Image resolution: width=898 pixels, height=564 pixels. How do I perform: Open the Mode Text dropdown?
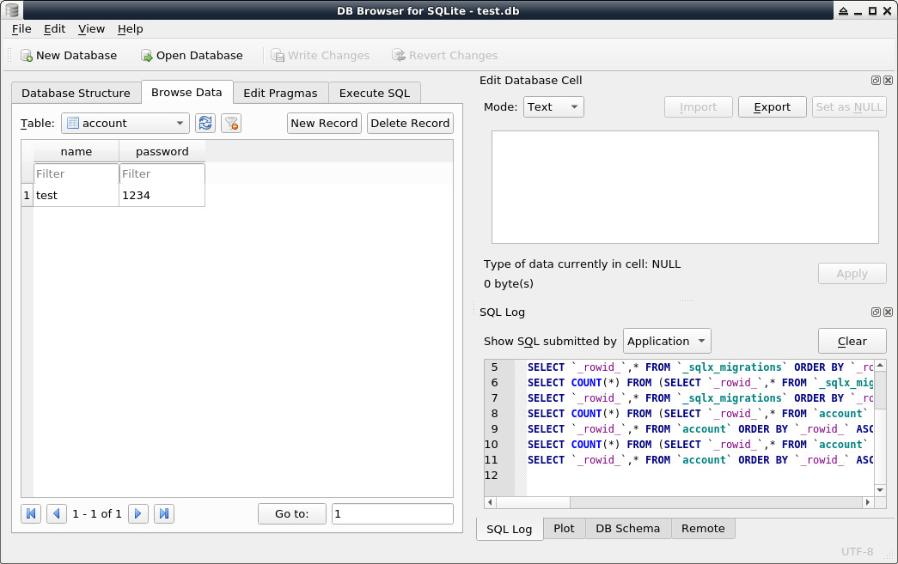(x=553, y=107)
